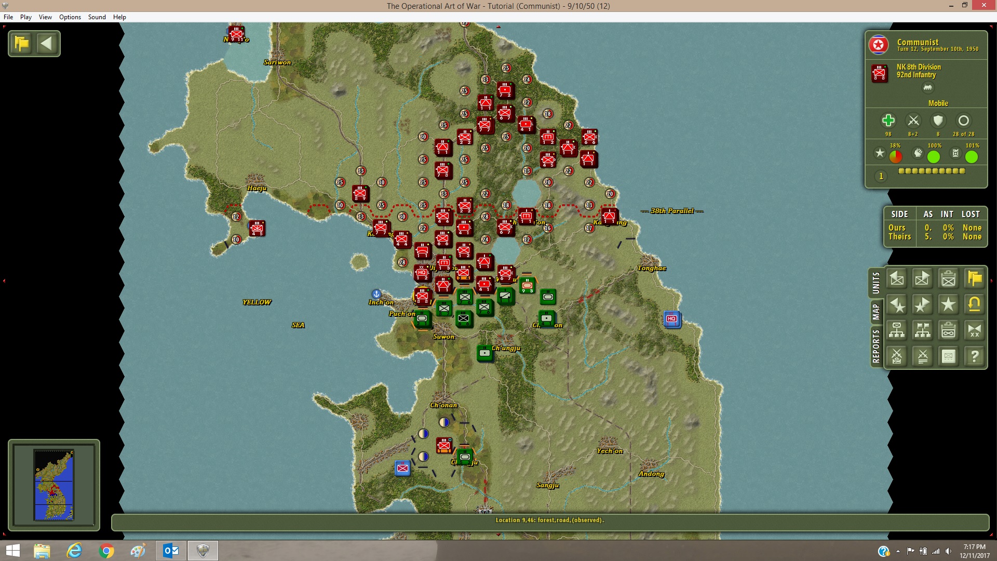Click the minimap of Korea

54,485
